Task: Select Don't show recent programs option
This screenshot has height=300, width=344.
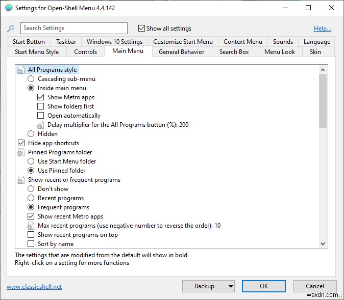Action: tap(31, 189)
